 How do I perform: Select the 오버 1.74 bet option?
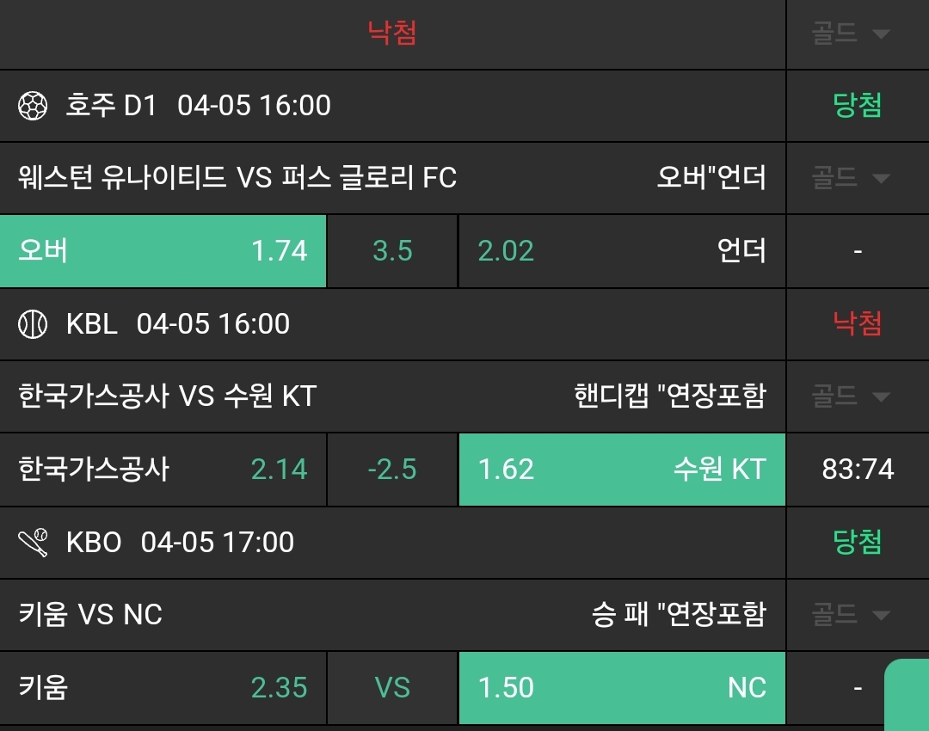pyautogui.click(x=163, y=251)
